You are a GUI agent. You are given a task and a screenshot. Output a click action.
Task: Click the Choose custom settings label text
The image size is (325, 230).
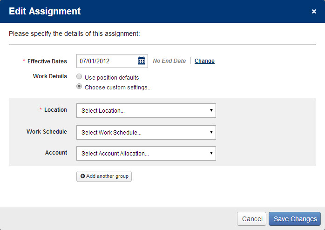pos(118,88)
